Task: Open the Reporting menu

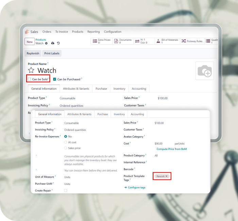Action: (x=93, y=32)
